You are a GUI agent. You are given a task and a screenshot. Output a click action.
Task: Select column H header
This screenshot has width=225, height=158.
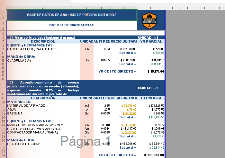(203, 8)
